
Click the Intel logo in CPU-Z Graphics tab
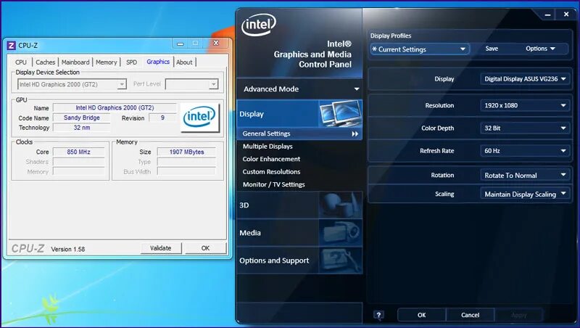(199, 117)
